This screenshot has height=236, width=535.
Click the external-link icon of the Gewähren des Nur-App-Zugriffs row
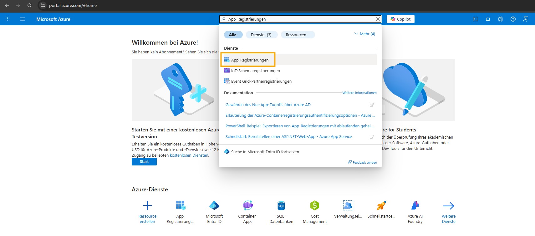372,105
